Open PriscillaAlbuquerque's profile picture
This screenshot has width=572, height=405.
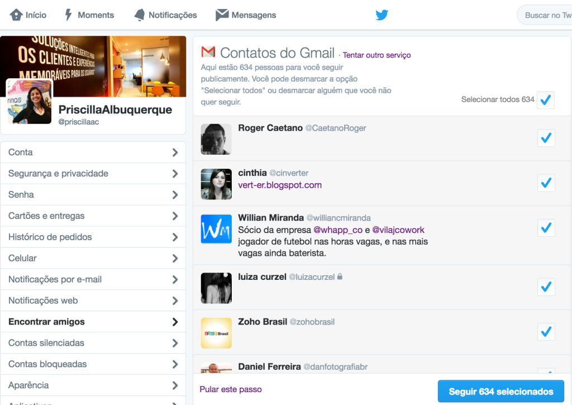point(29,101)
